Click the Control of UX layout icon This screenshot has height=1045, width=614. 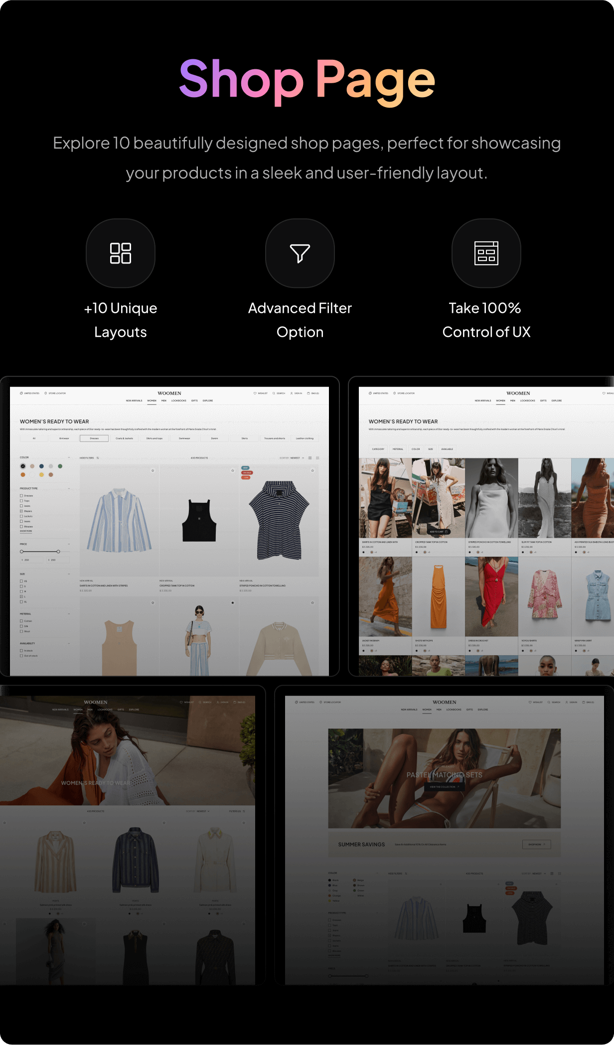486,253
